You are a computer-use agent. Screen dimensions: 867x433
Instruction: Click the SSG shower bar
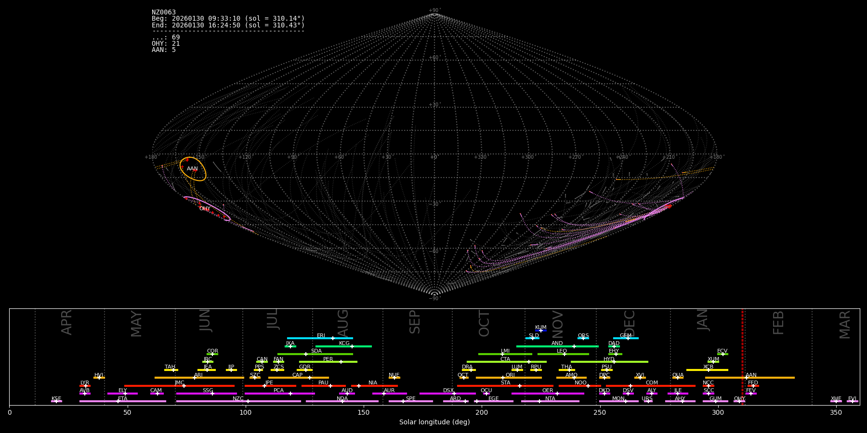pos(207,394)
